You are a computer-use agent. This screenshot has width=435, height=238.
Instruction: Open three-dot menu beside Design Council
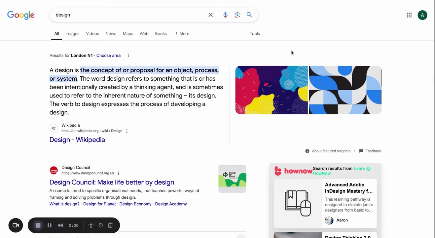coord(119,173)
